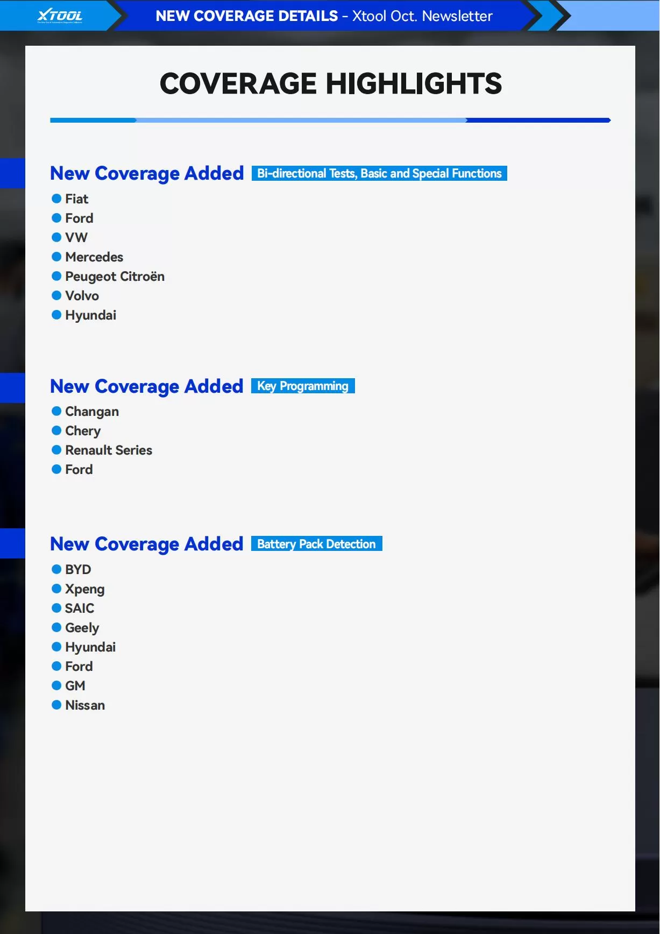Click the blue divider bar under heading
The image size is (660, 934).
tap(330, 121)
